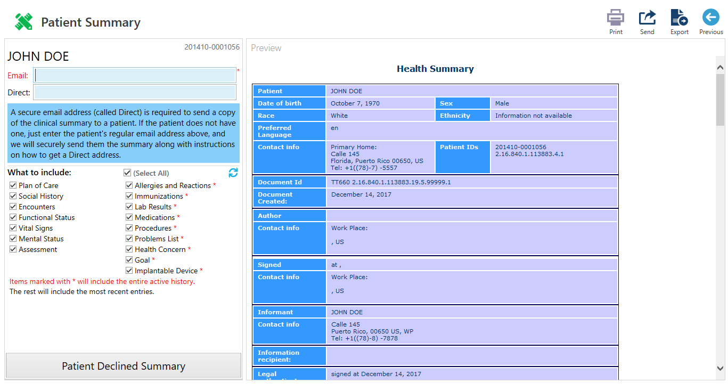Screen dimensions: 728x391
Task: Disable Lab Results from the summary
Action: (129, 207)
